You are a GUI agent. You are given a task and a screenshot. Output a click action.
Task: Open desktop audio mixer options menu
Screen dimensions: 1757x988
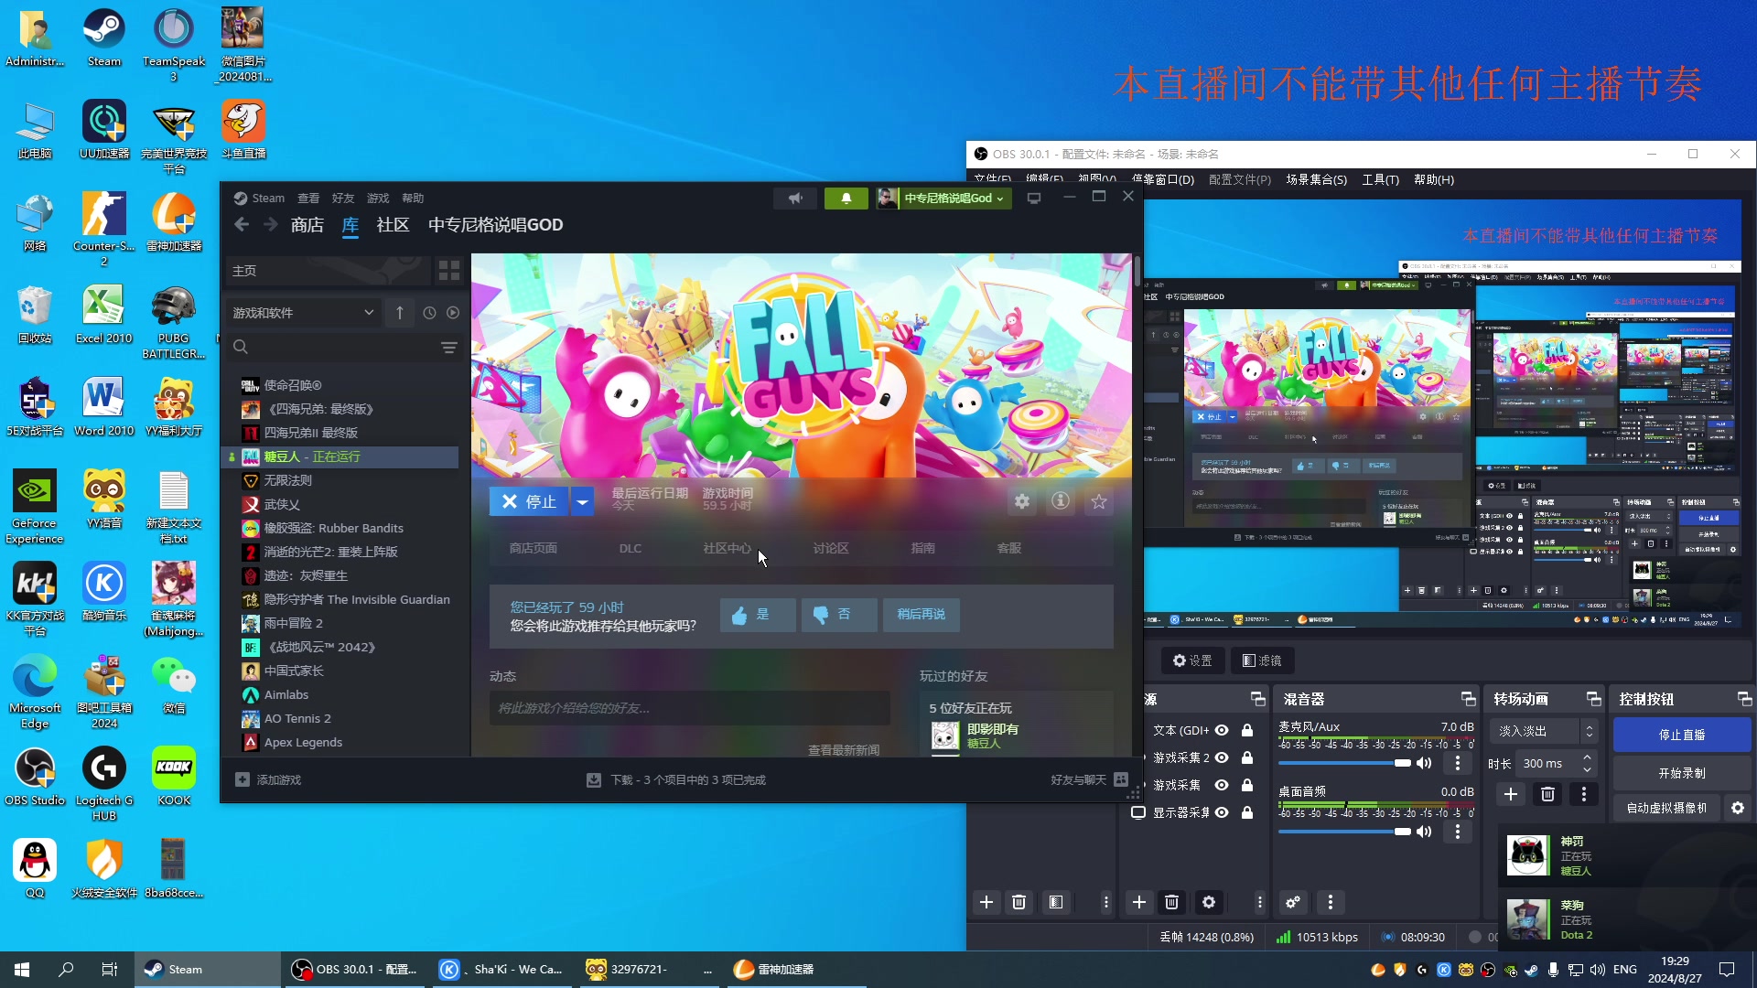coord(1458,832)
